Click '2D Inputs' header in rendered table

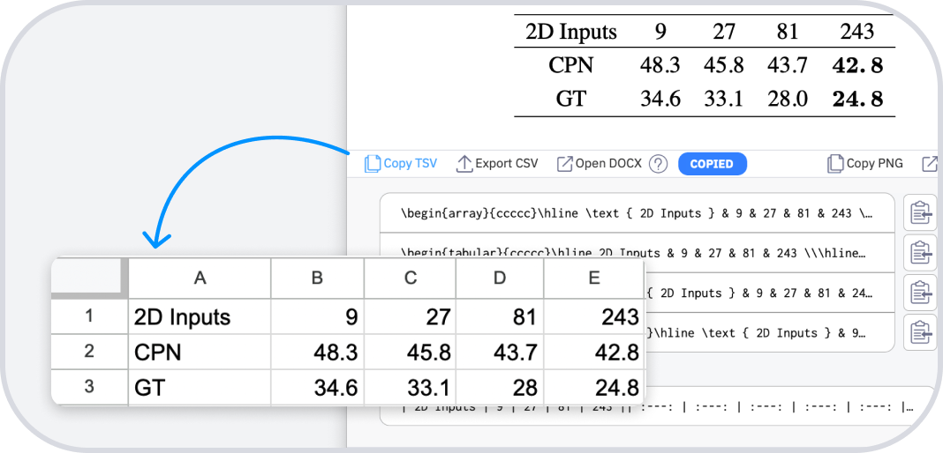tap(570, 31)
